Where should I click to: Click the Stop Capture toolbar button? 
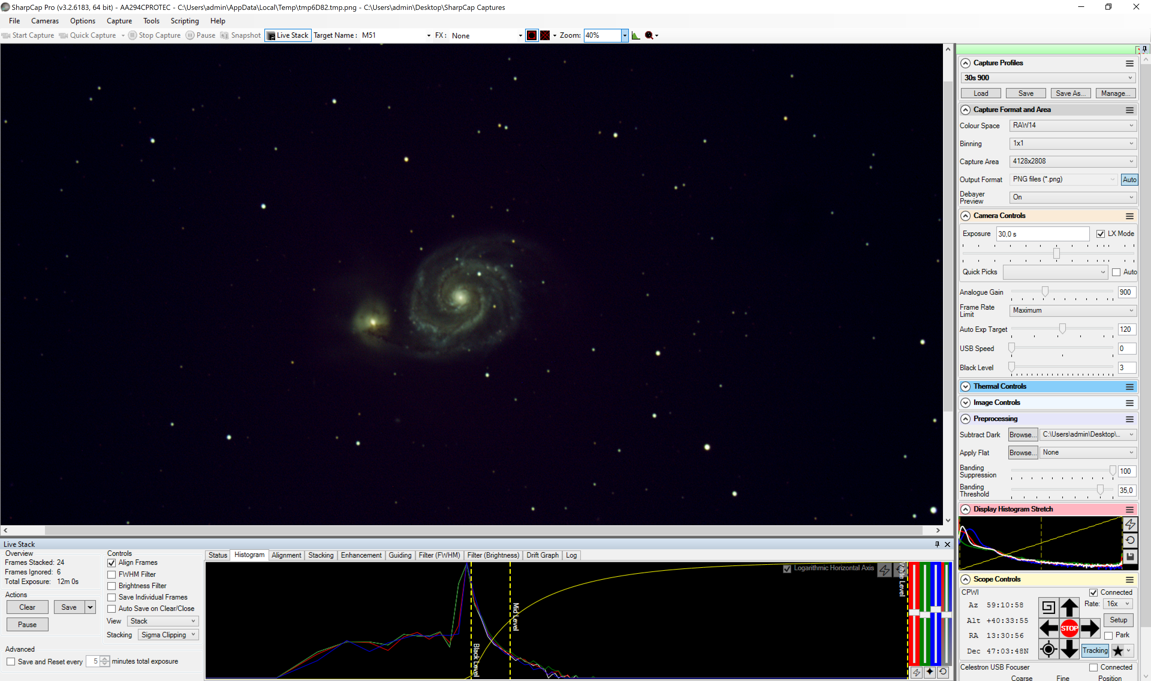point(154,35)
